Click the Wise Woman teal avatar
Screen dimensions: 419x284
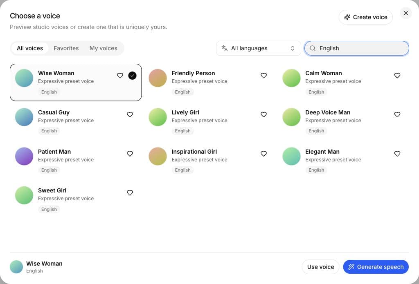point(24,78)
